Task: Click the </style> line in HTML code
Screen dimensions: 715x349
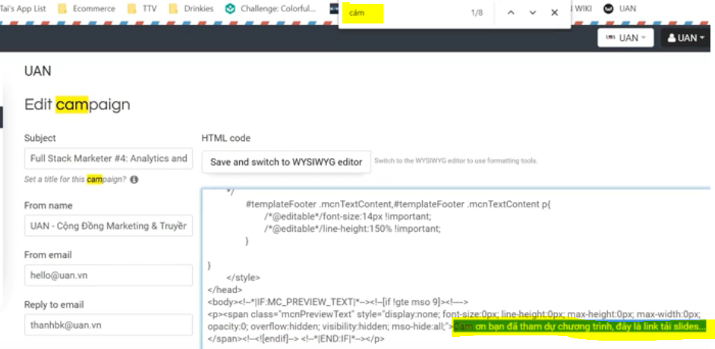Action: 243,277
